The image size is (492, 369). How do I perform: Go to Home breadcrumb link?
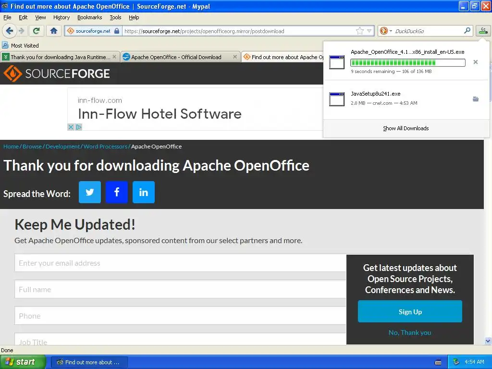coord(11,147)
